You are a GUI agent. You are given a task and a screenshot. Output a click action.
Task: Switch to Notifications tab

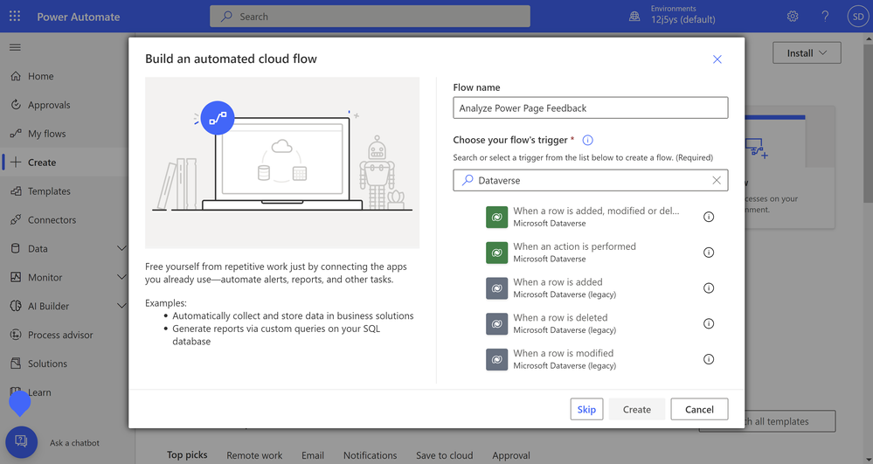pyautogui.click(x=370, y=455)
